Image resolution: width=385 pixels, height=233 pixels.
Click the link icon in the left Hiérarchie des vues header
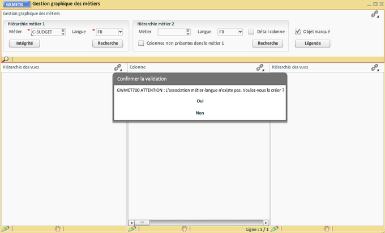coord(118,67)
